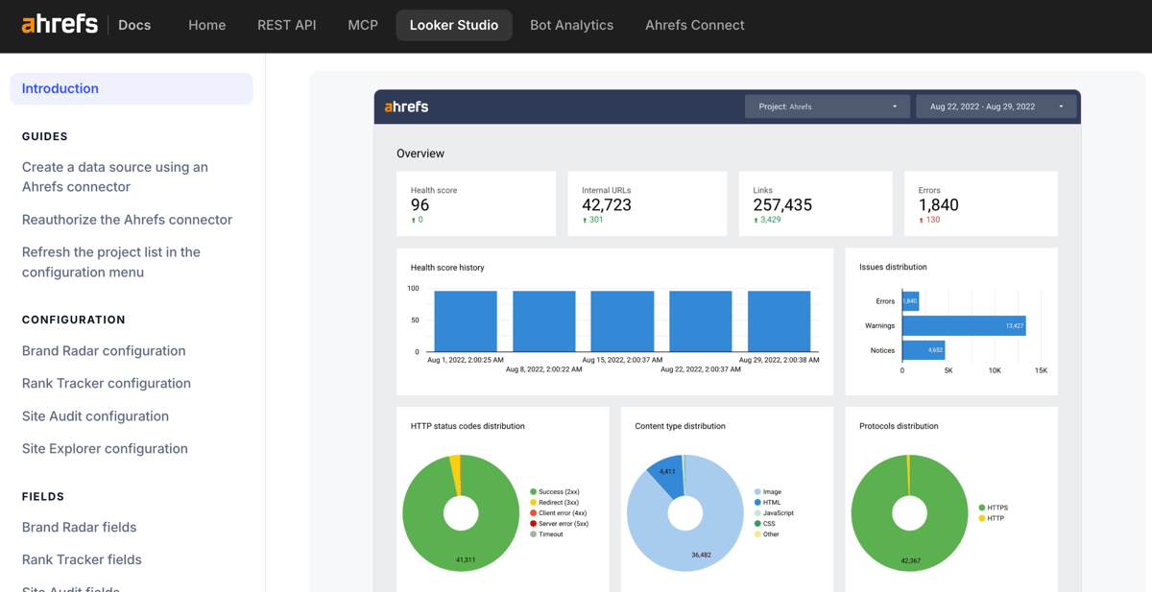Click the FIELDS section heading
The image size is (1152, 592).
tap(43, 497)
